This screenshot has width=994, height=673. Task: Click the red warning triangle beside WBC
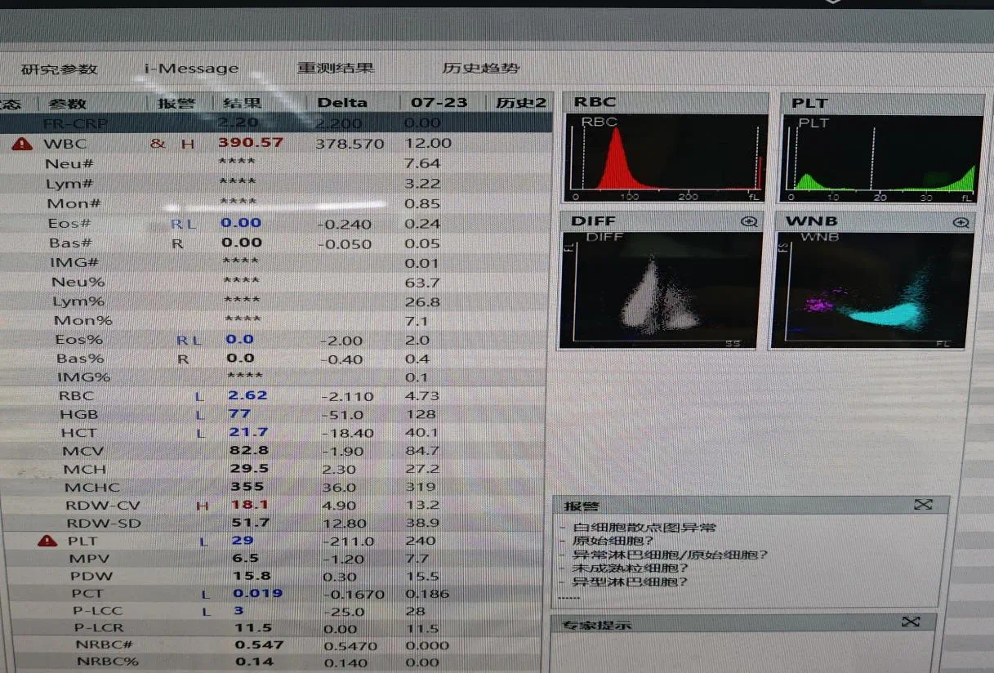click(22, 144)
